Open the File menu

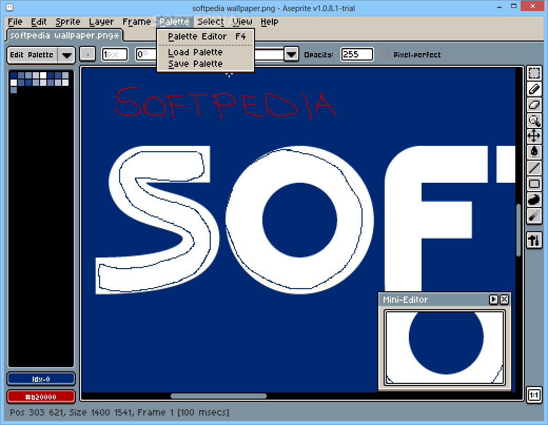15,22
